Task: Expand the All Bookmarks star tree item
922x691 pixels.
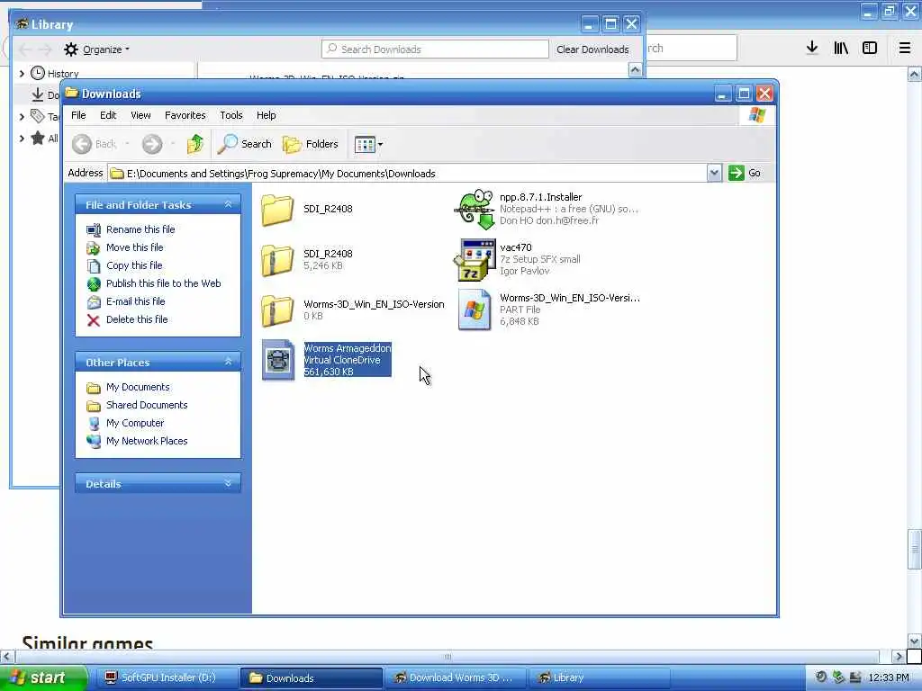Action: pyautogui.click(x=22, y=139)
